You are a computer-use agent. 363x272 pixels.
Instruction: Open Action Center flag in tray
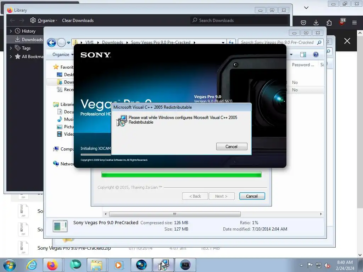point(310,265)
